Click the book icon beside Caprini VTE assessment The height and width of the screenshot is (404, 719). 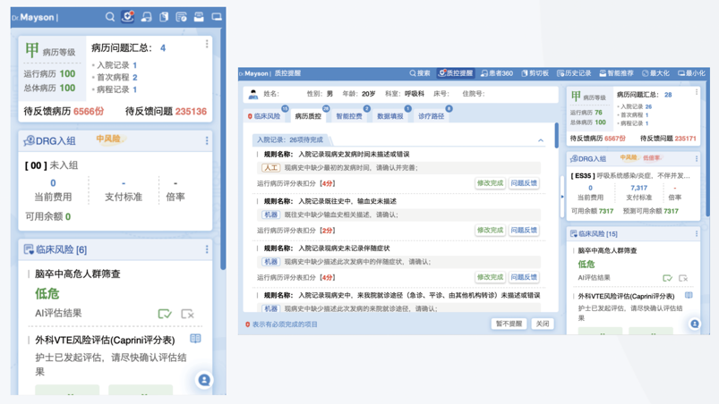pos(195,340)
